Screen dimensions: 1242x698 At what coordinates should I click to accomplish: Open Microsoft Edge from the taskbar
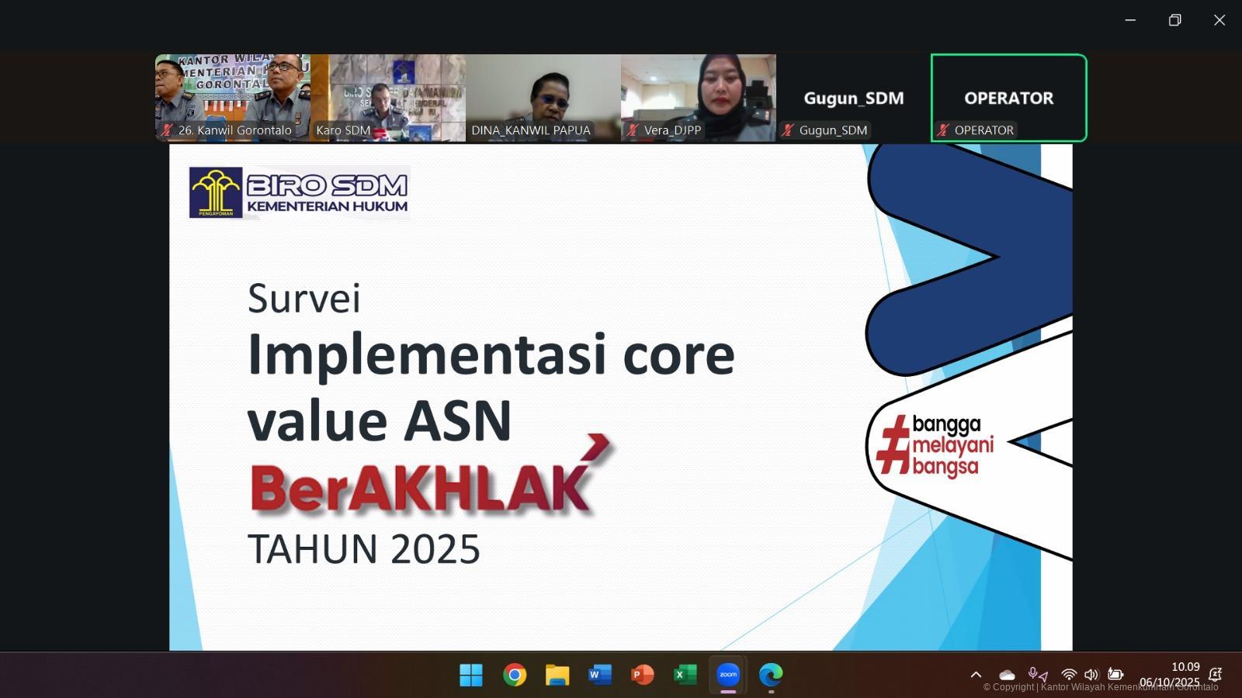pos(771,675)
